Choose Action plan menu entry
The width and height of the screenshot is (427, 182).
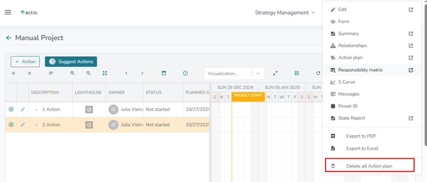(x=372, y=58)
